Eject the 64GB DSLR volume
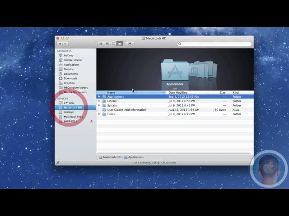Image resolution: width=289 pixels, height=216 pixels. coord(92,121)
